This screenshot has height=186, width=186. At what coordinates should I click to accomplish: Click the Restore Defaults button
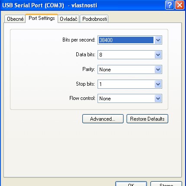147,119
